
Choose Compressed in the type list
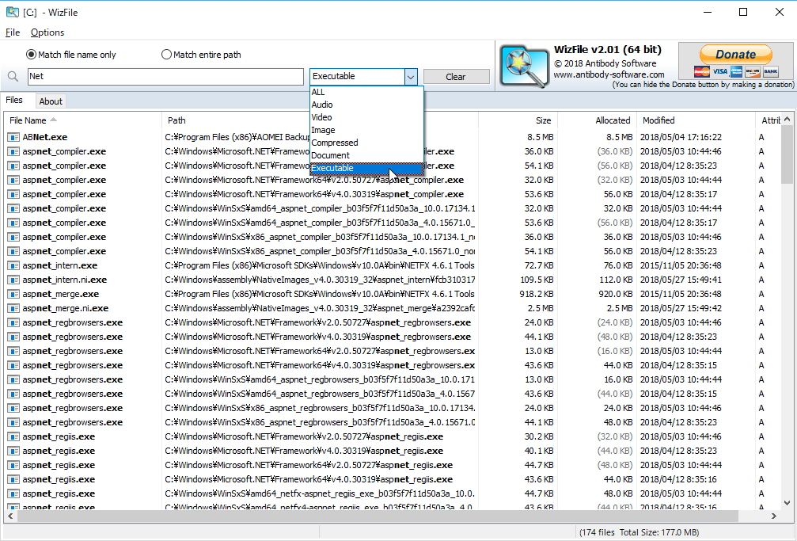tap(366, 143)
